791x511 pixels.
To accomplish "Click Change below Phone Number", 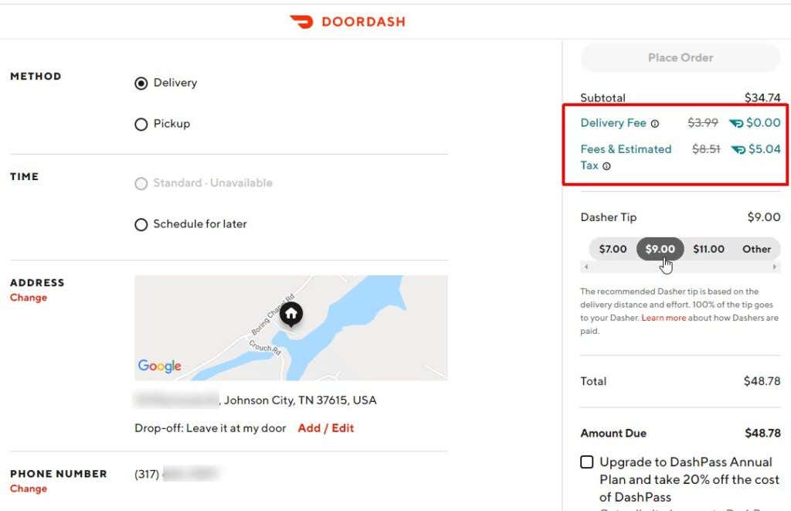I will (x=29, y=489).
